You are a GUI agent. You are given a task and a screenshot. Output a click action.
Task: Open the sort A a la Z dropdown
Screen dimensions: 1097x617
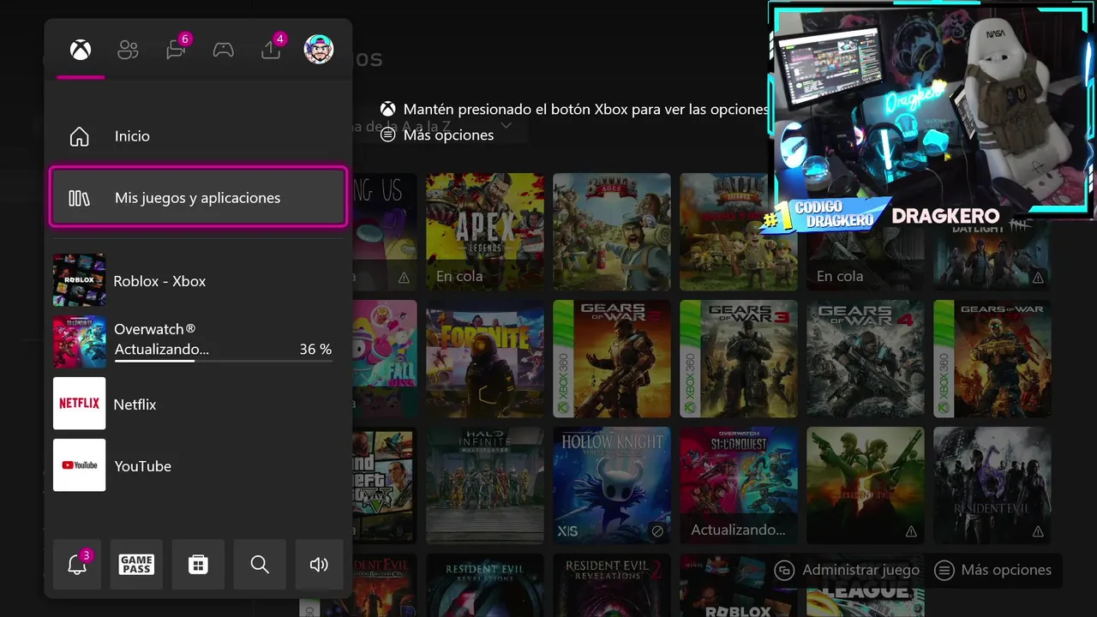point(441,126)
